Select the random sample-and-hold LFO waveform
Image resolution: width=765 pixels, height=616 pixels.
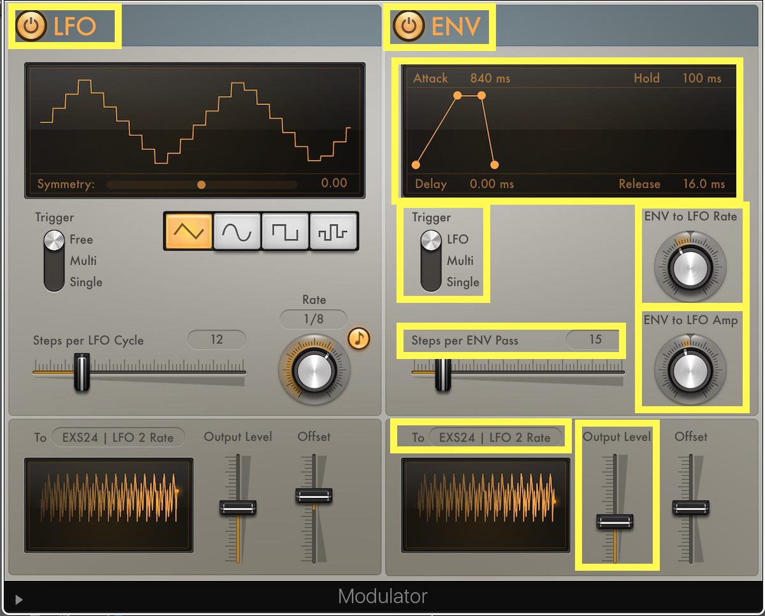coord(333,231)
